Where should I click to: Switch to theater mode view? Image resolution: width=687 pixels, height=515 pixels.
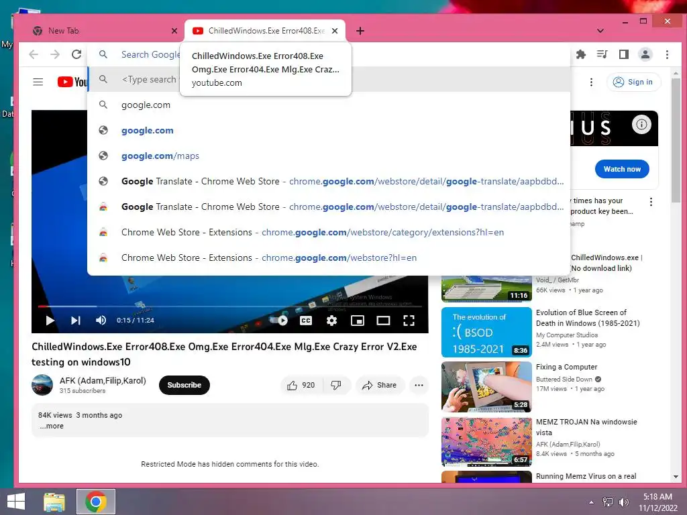[x=383, y=321]
